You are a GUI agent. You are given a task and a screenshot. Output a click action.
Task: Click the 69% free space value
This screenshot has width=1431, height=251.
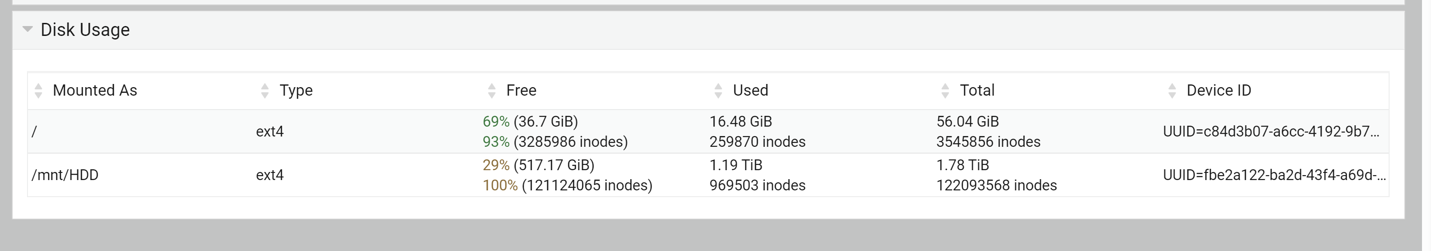coord(496,121)
